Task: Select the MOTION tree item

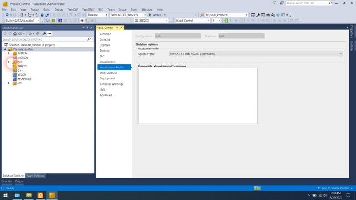Action: point(23,58)
